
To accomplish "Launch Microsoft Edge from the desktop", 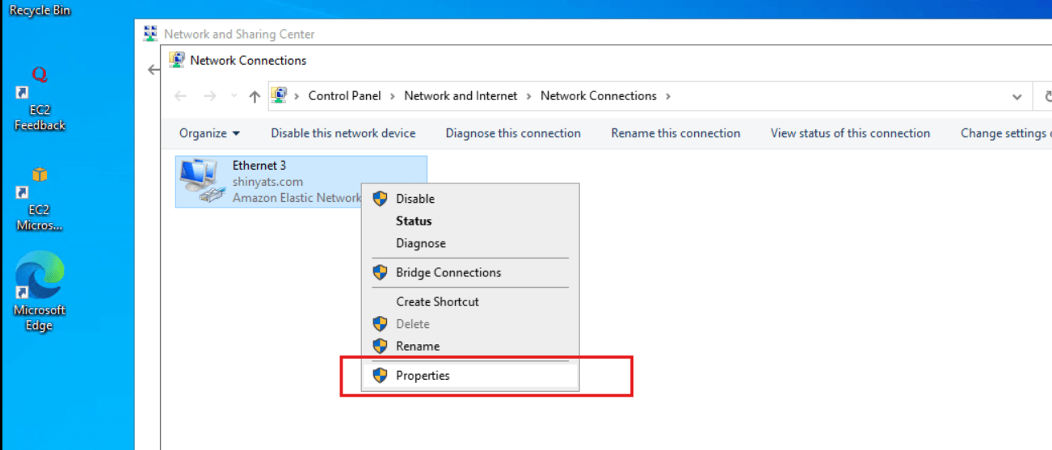I will (40, 292).
